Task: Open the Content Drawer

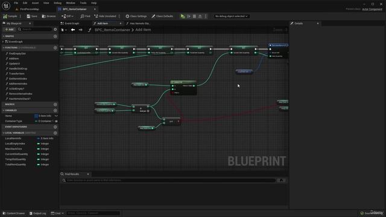Action: [14, 213]
